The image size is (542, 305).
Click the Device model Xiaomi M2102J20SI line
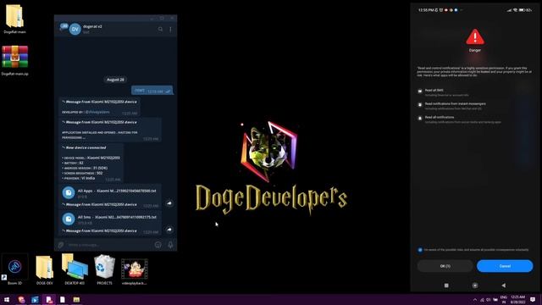coord(91,158)
